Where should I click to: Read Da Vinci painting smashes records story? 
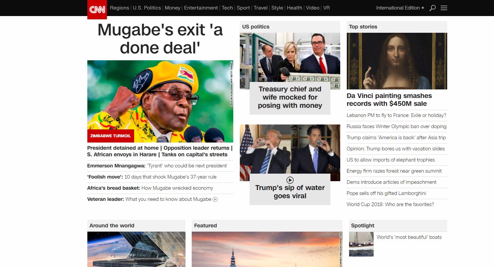(389, 100)
